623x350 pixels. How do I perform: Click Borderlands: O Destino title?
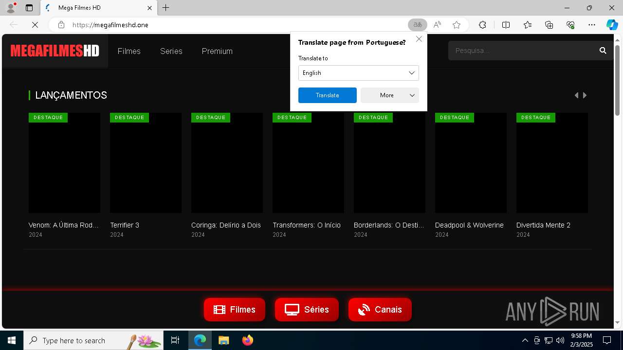(x=389, y=225)
